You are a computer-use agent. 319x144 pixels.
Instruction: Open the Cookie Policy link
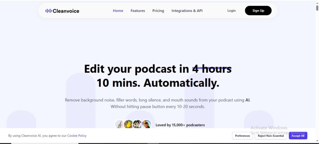[x=77, y=136]
